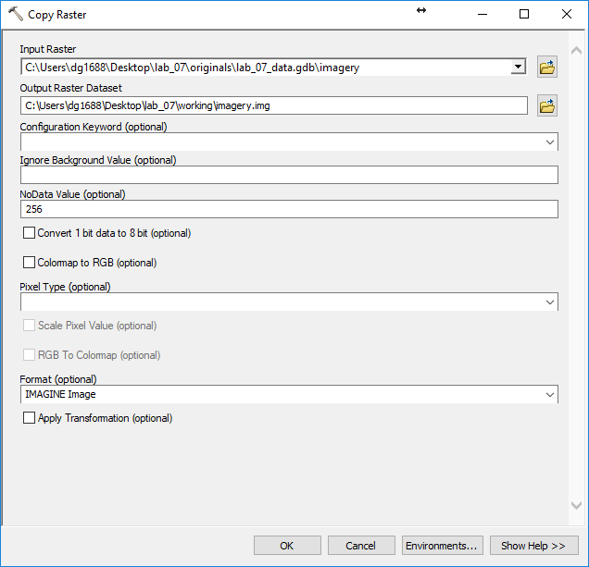Click OK to run Copy Raster
This screenshot has height=567, width=589.
click(287, 546)
